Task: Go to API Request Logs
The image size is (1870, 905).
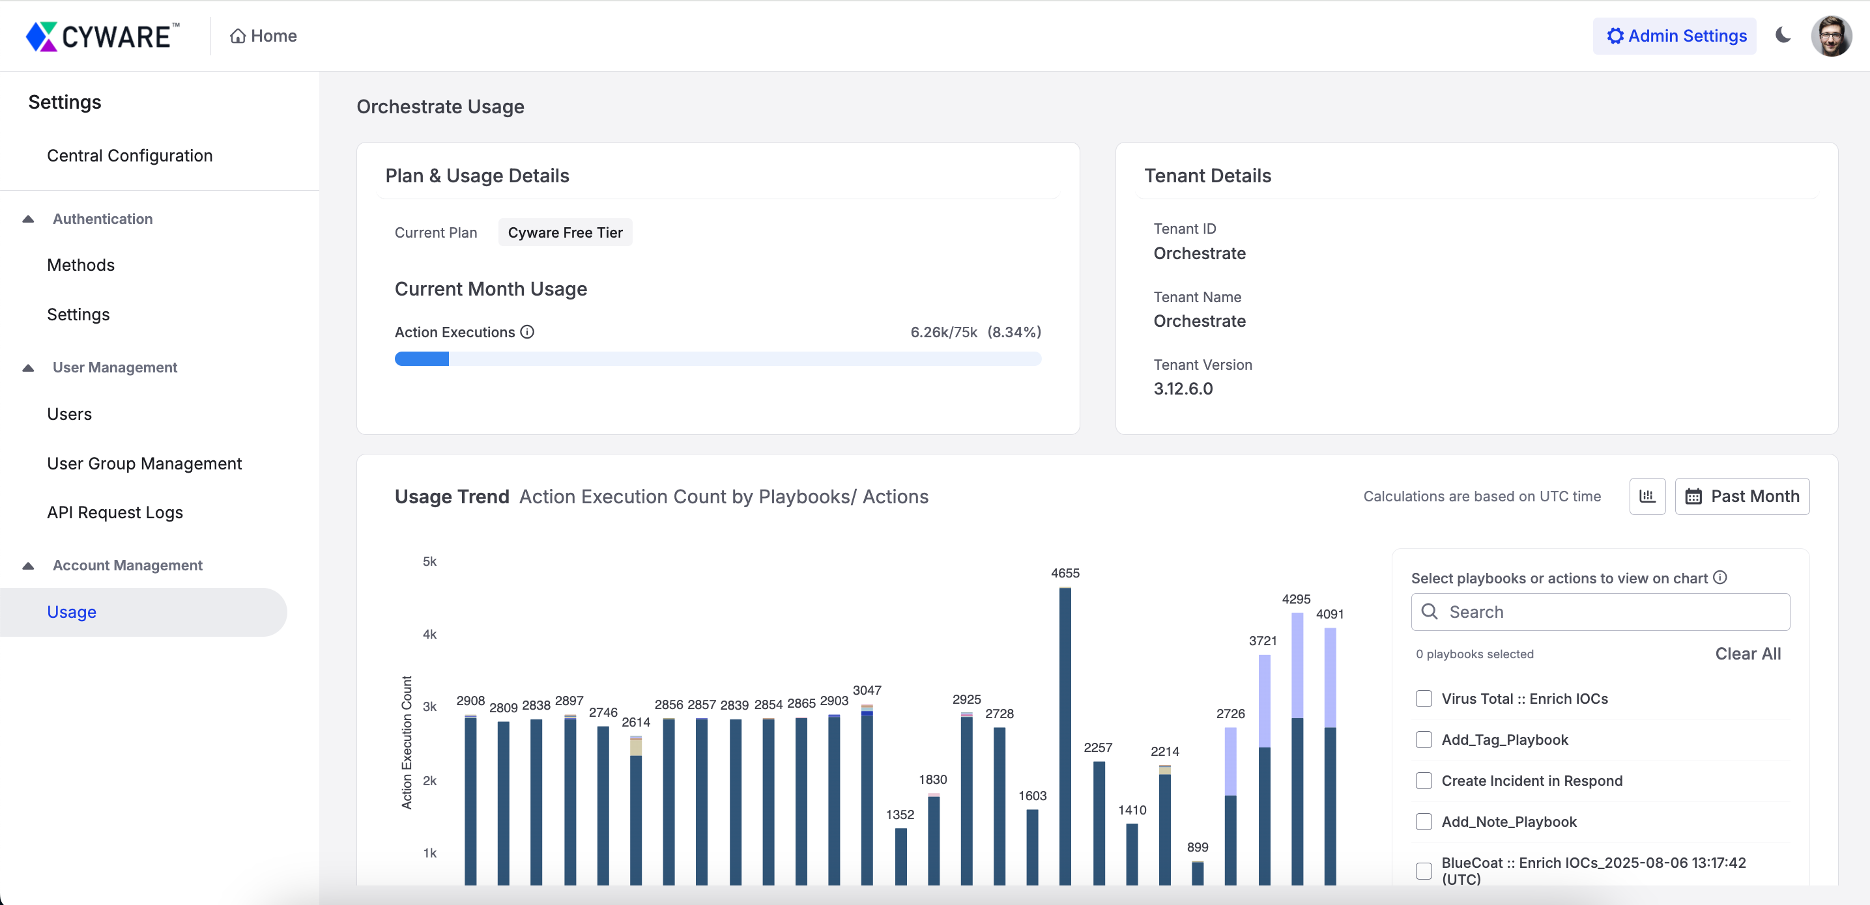Action: (115, 512)
